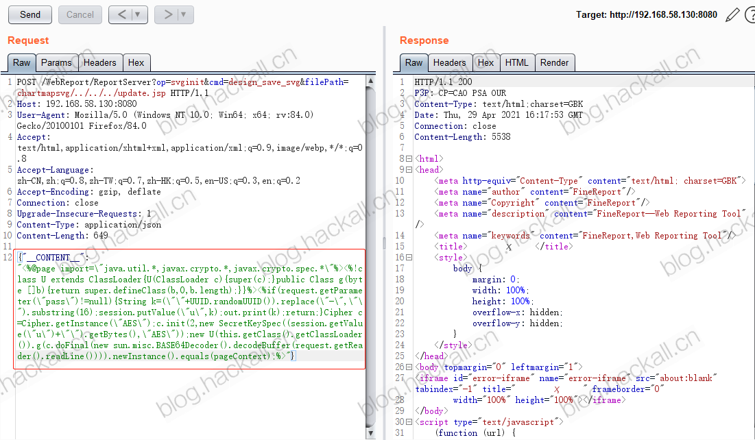Click the Accept-Language header name
755x440 pixels.
coord(55,170)
